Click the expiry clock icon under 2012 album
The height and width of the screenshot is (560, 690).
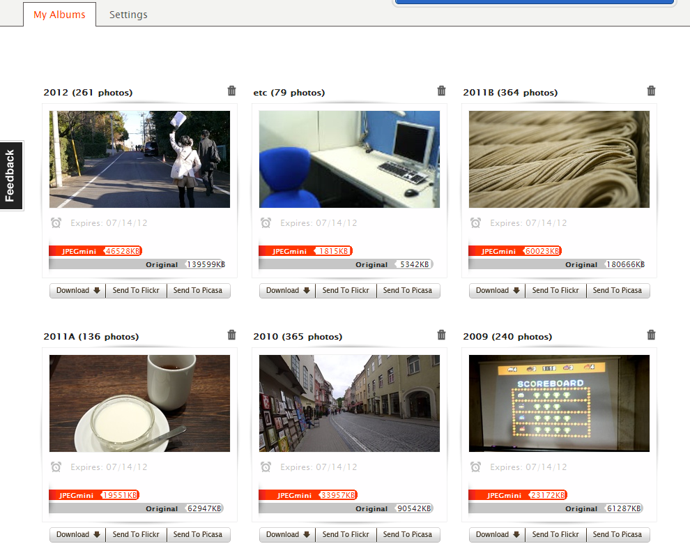56,223
